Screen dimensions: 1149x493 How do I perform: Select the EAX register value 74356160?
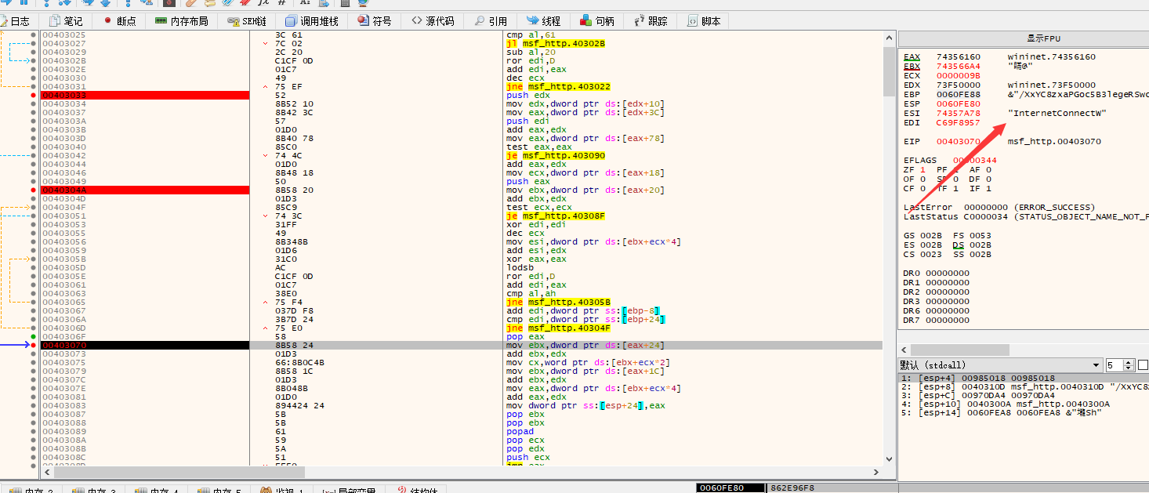point(958,57)
